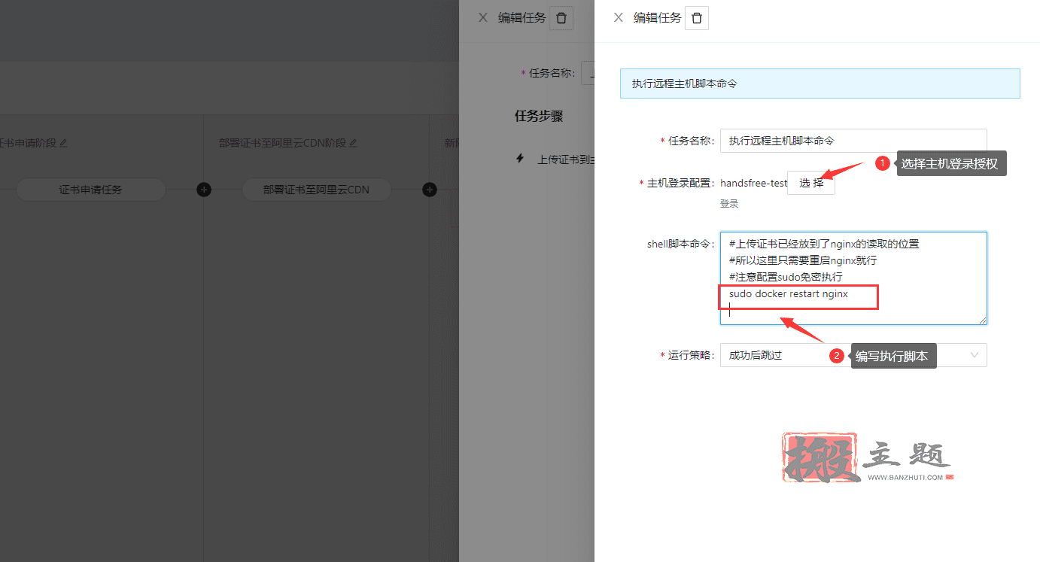Click the plus circle right after 证书申请任务
Image resolution: width=1040 pixels, height=562 pixels.
203,190
